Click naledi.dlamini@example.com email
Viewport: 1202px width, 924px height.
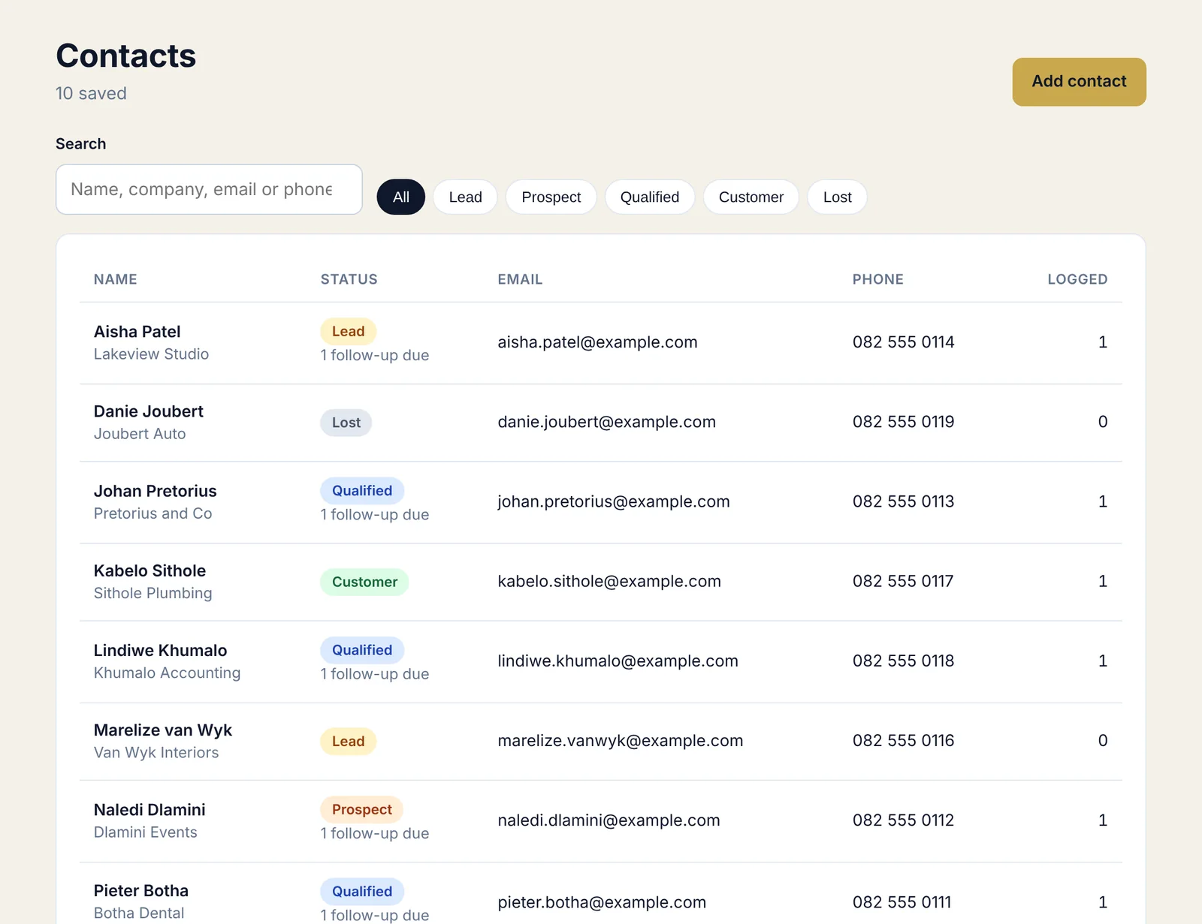(609, 820)
